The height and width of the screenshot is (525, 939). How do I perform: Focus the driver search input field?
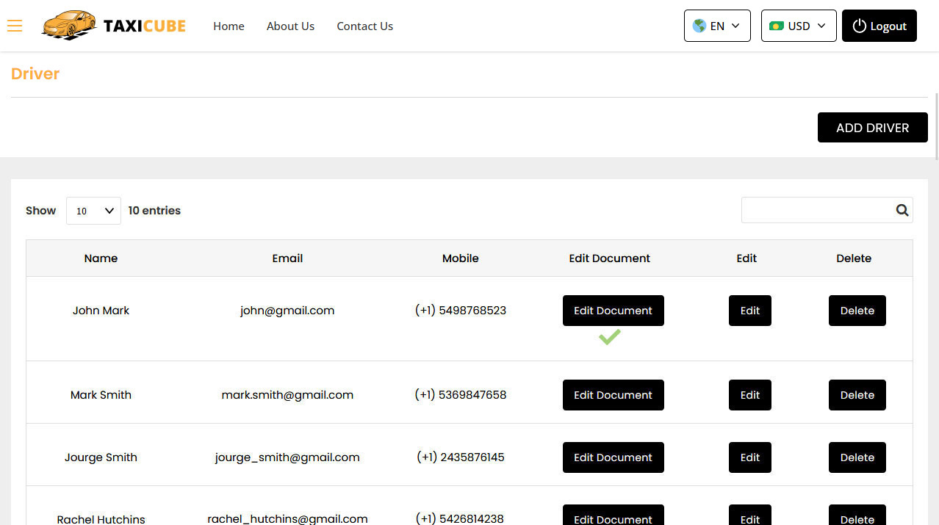coord(817,211)
